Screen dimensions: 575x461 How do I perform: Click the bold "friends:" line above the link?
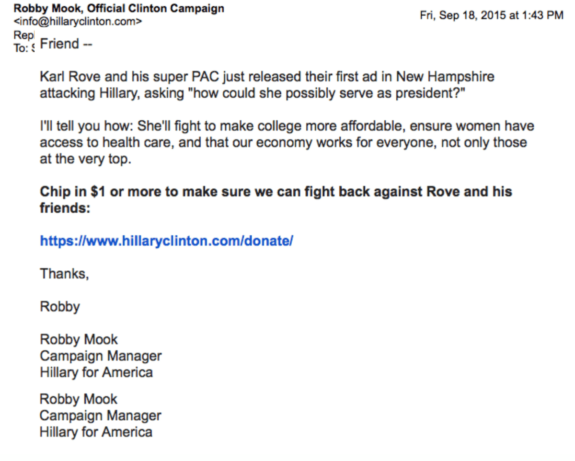pos(65,208)
